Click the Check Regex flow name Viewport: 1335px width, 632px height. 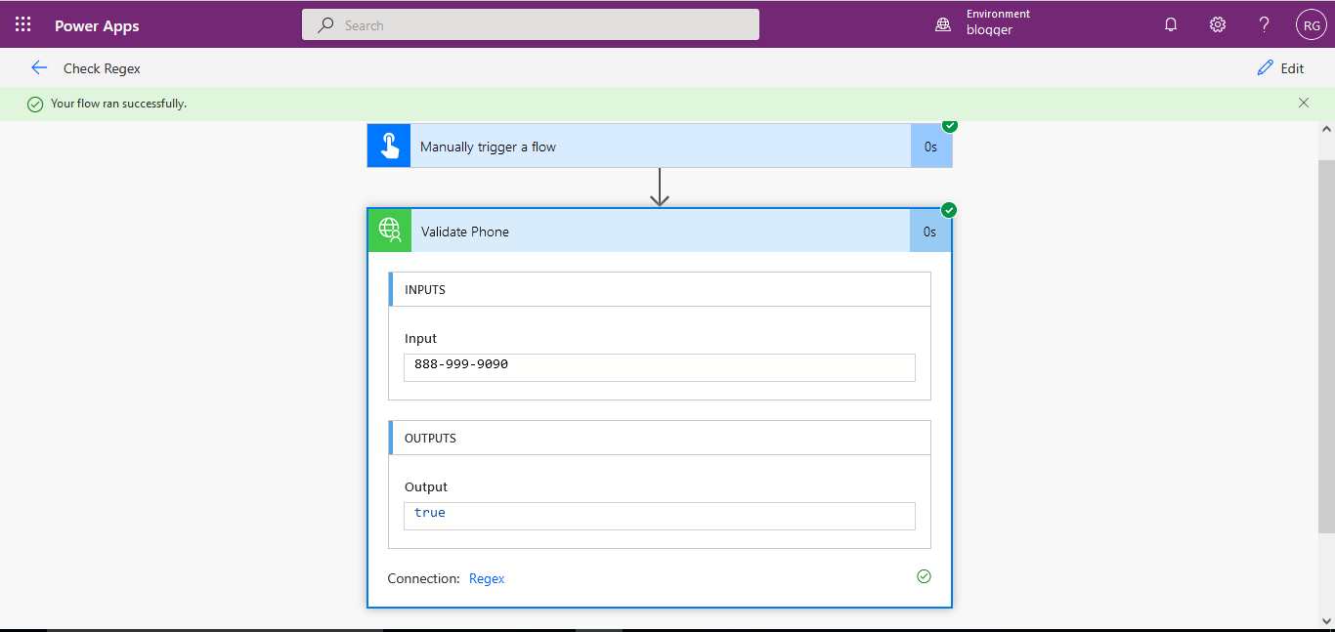(x=102, y=68)
